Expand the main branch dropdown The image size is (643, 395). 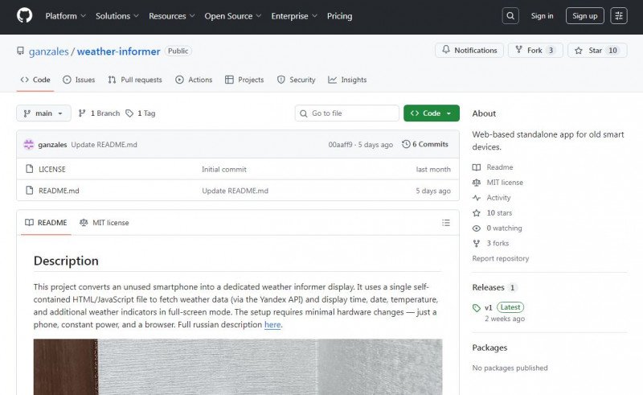[x=43, y=113]
